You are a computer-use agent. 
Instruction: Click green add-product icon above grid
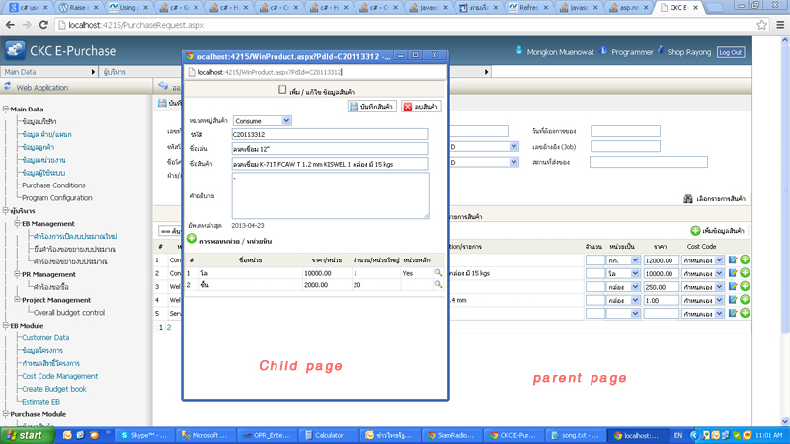(695, 231)
